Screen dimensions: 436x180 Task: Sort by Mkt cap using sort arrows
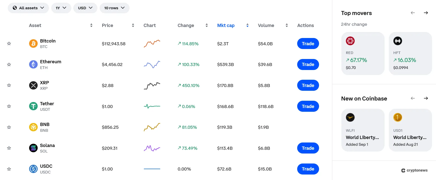click(x=247, y=25)
